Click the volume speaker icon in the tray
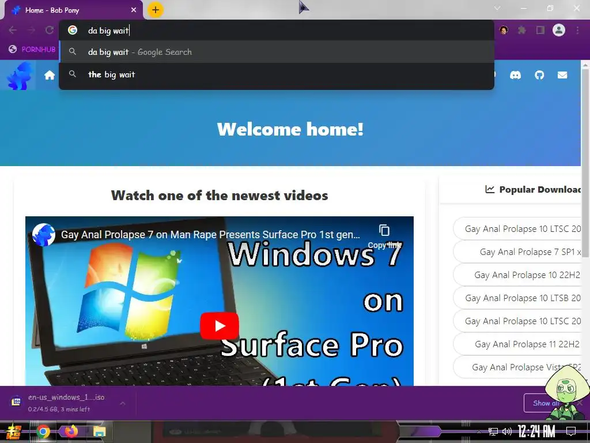The image size is (590, 443). pos(507,431)
